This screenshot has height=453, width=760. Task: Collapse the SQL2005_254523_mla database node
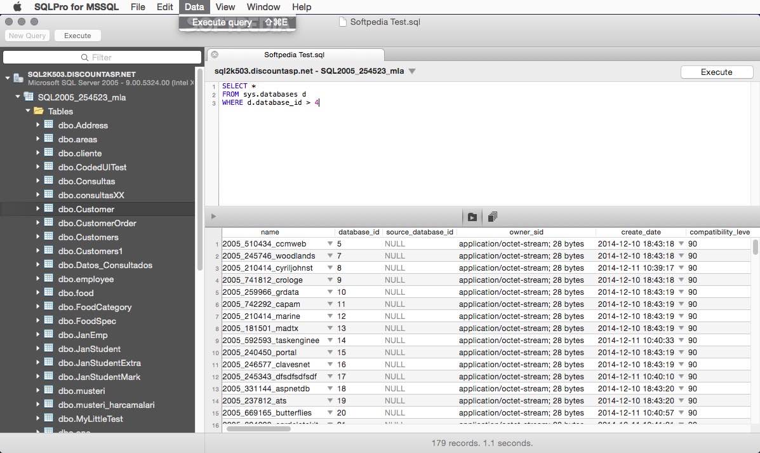tap(18, 97)
